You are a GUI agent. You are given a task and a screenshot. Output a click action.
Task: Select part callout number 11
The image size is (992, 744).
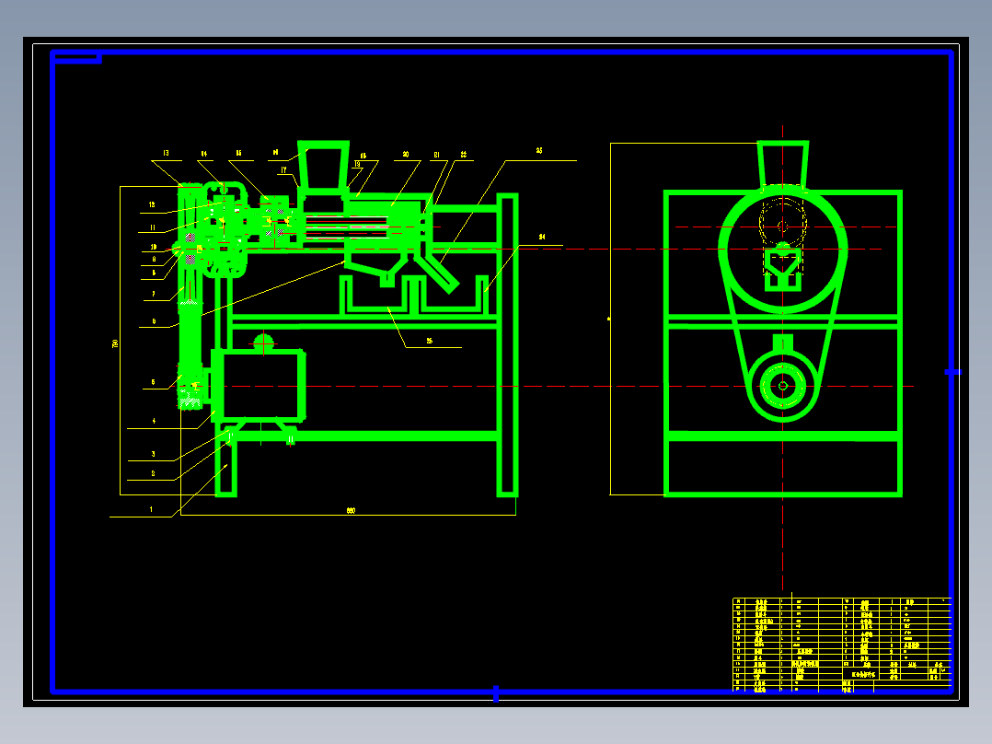coord(153,227)
